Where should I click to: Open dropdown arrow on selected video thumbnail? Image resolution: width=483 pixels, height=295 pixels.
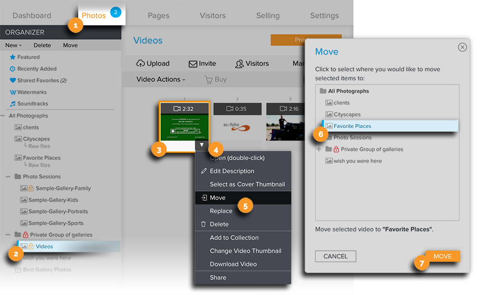202,145
